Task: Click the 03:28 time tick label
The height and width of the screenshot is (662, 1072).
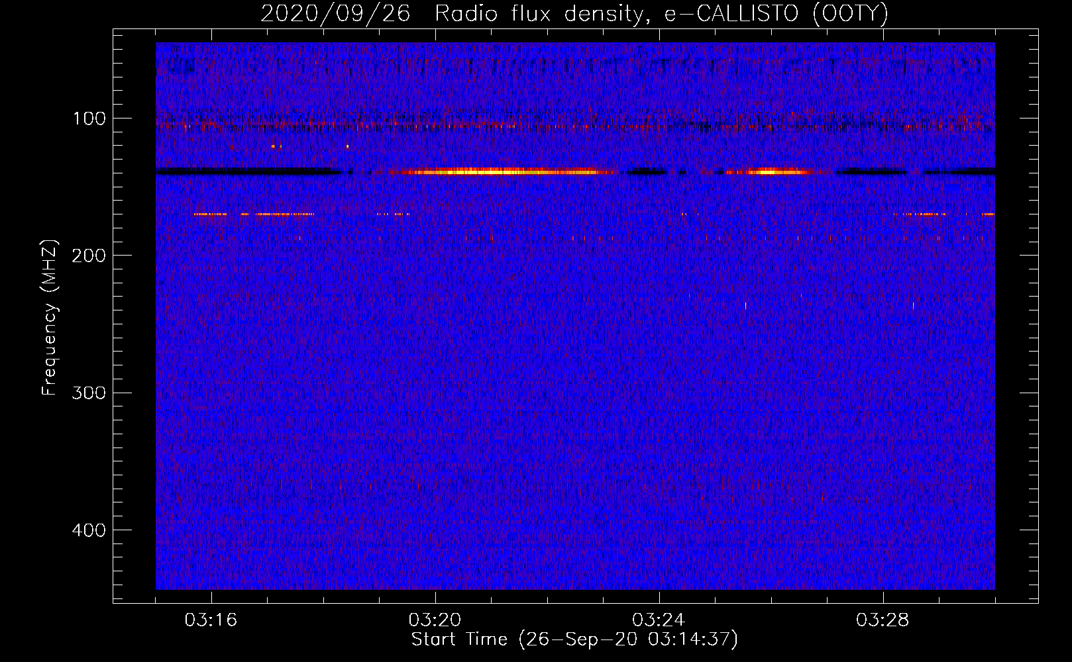Action: [x=883, y=620]
